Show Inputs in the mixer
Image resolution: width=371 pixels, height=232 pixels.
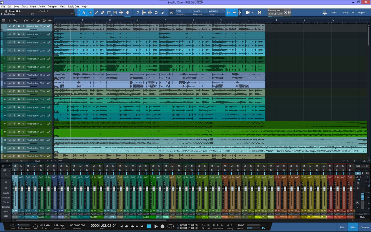tap(6, 193)
